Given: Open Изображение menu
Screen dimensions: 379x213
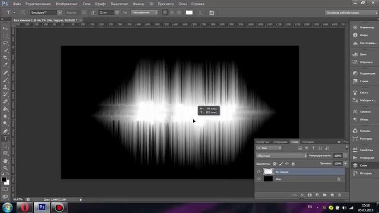Looking at the screenshot, I should click(x=66, y=4).
